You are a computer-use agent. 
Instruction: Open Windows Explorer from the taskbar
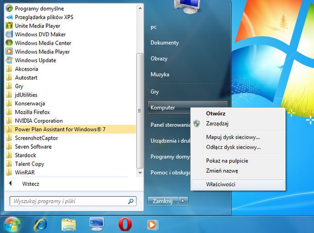pyautogui.click(x=69, y=224)
